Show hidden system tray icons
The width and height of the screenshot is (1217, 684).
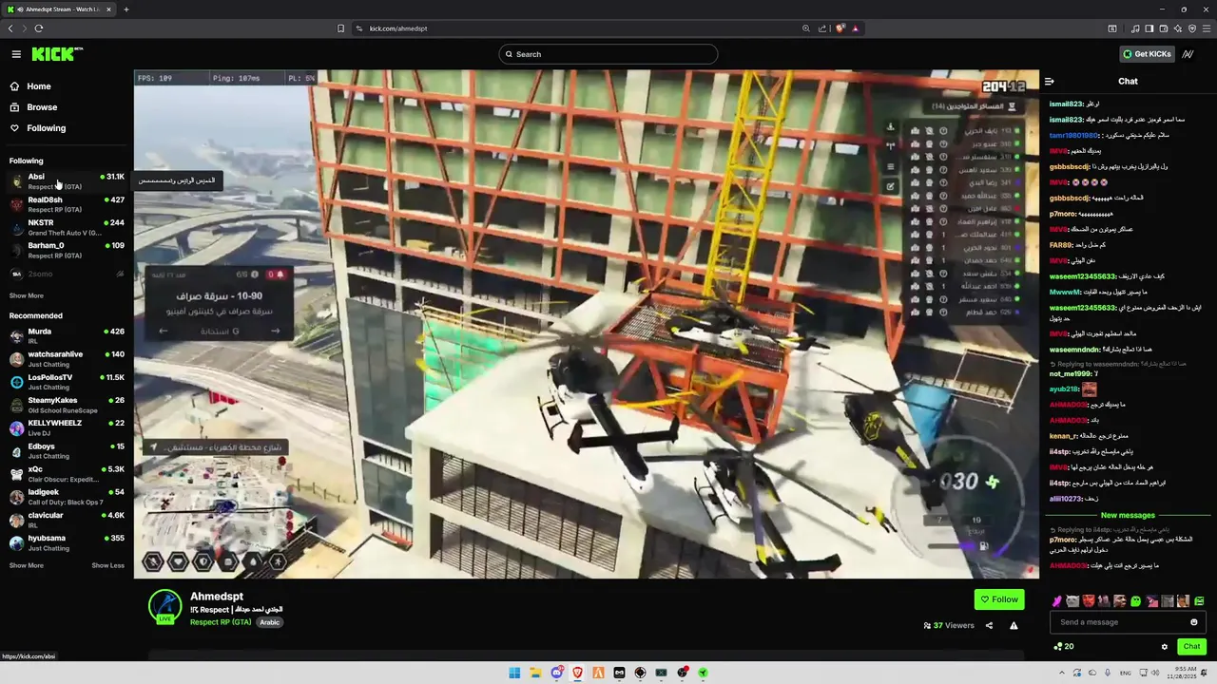pyautogui.click(x=1063, y=673)
